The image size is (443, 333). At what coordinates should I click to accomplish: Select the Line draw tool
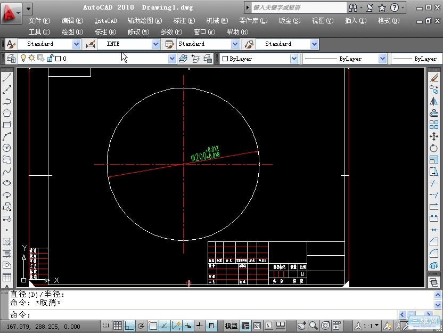[x=7, y=78]
